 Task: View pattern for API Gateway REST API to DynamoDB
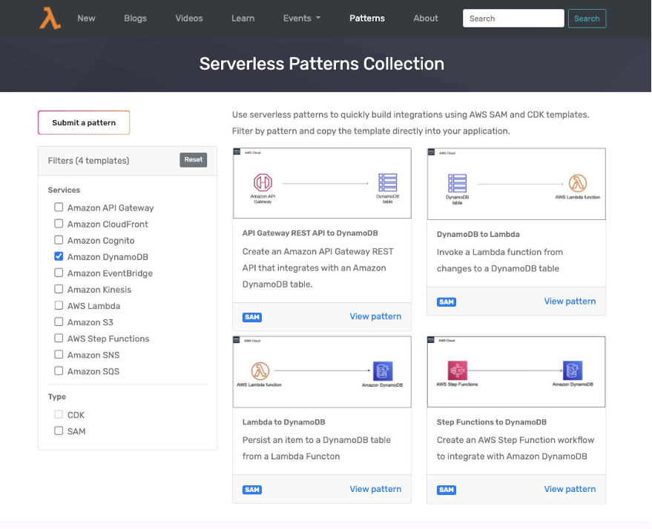tap(375, 316)
